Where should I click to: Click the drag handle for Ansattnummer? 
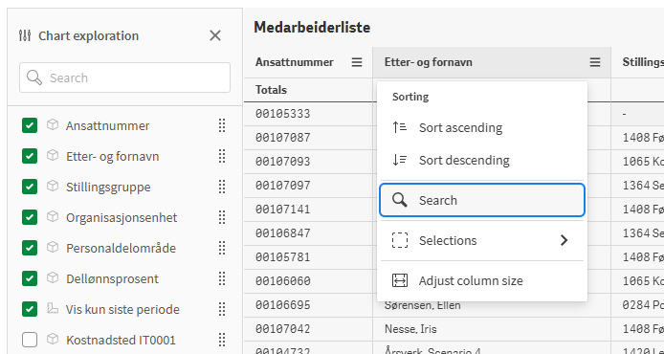(222, 125)
